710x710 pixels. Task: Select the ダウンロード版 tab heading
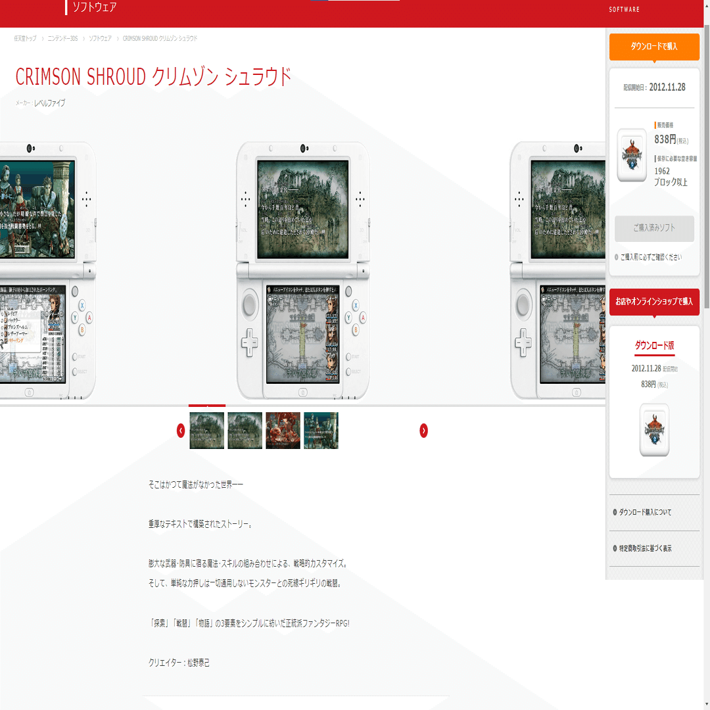[x=654, y=346]
